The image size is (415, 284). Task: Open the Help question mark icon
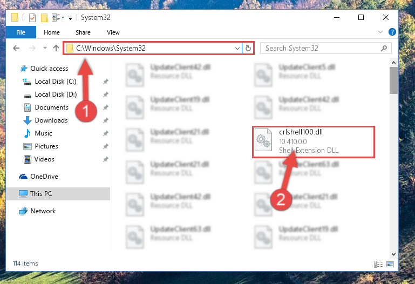(392, 32)
